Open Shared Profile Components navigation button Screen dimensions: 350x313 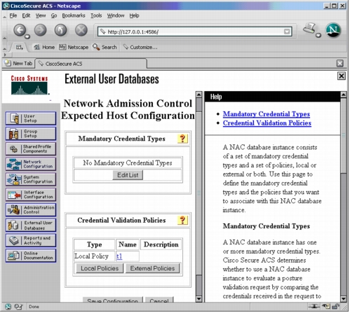coord(31,149)
